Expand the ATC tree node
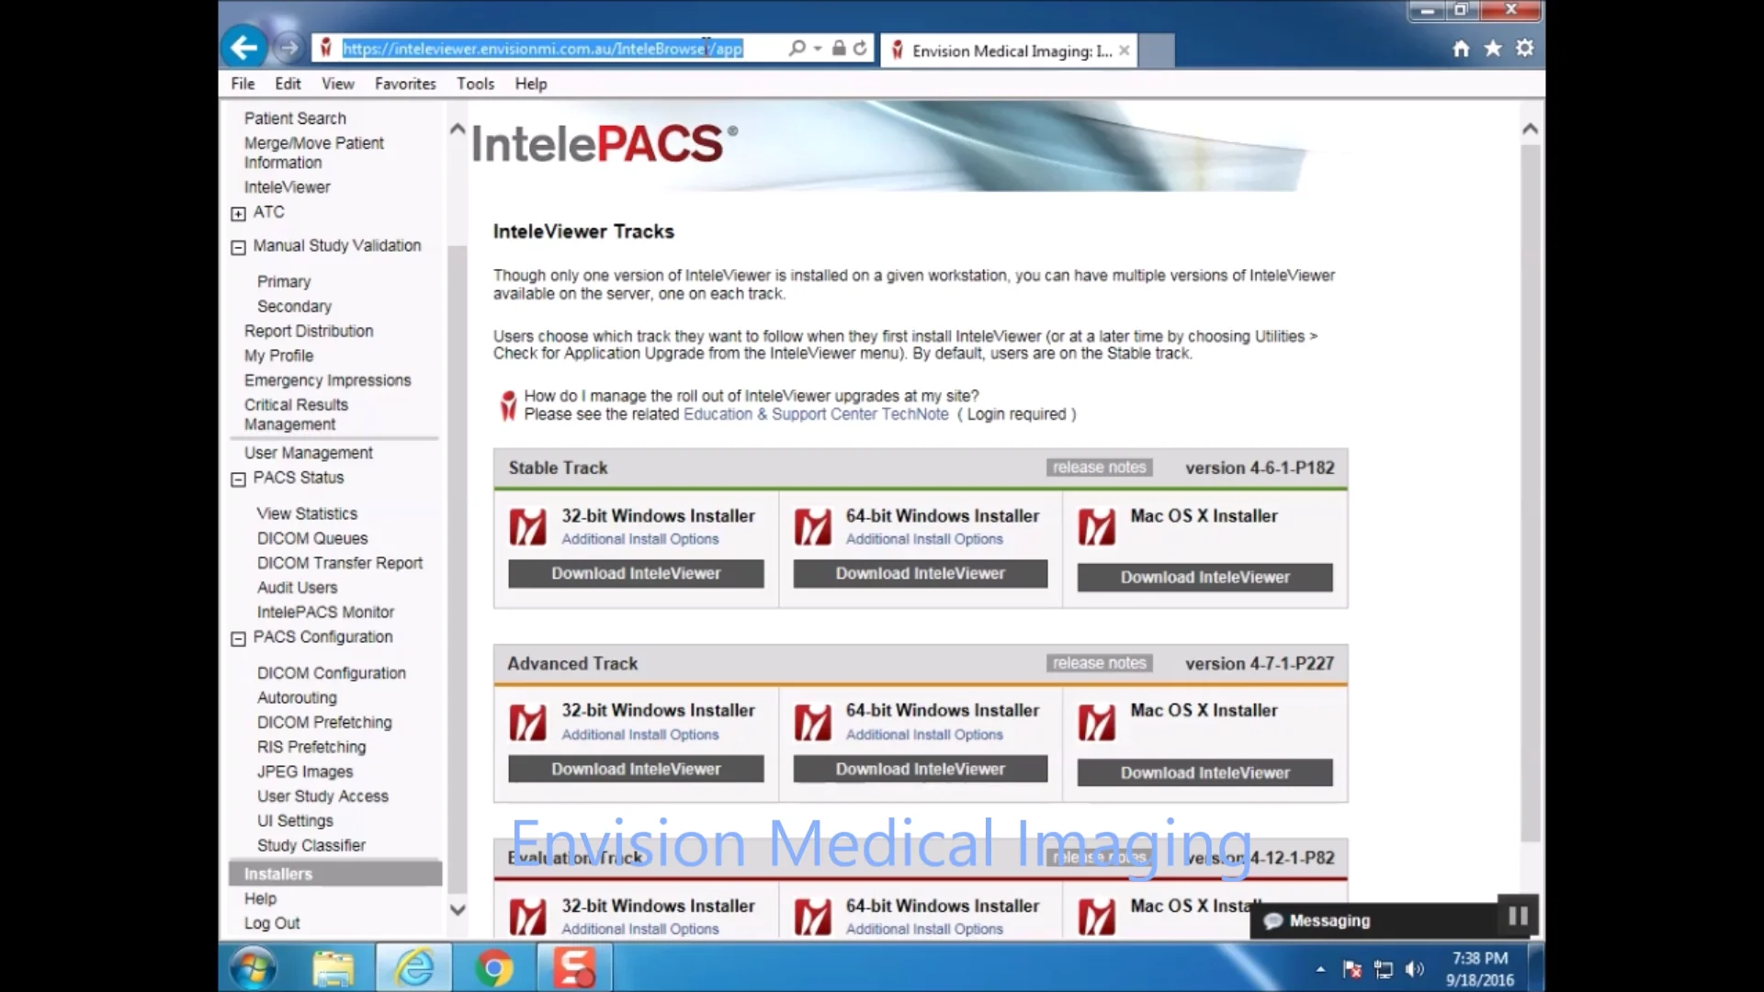 [x=236, y=213]
